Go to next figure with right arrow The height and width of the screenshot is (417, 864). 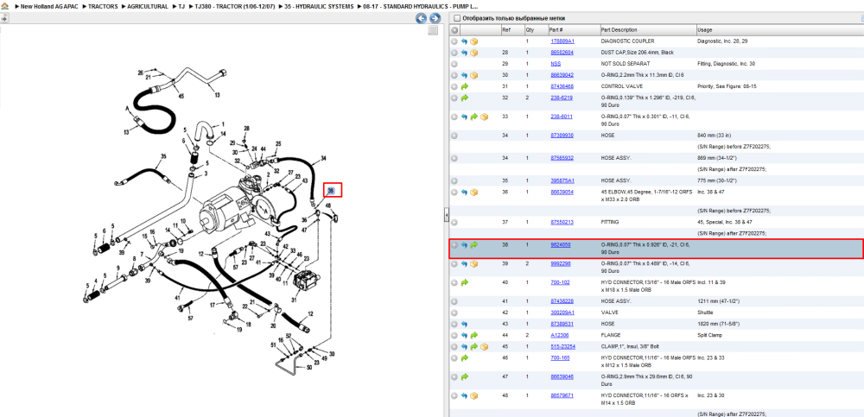point(435,18)
